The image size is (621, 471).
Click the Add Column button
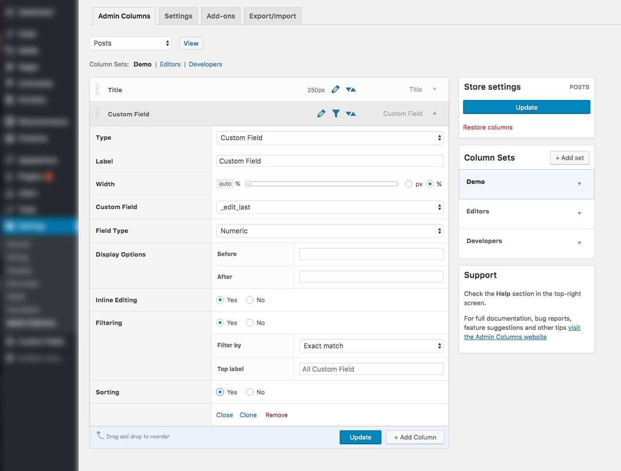point(415,437)
